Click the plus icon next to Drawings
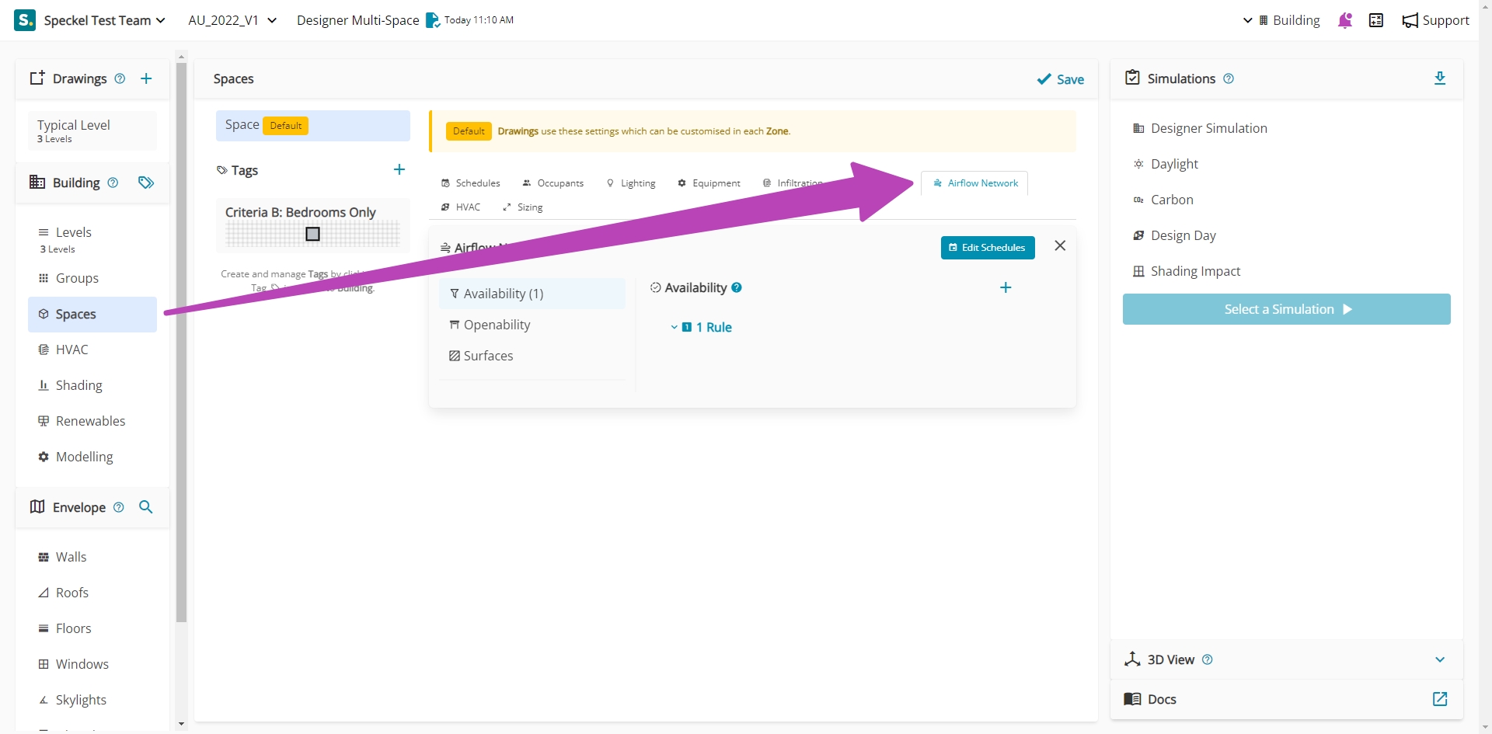 (x=146, y=78)
